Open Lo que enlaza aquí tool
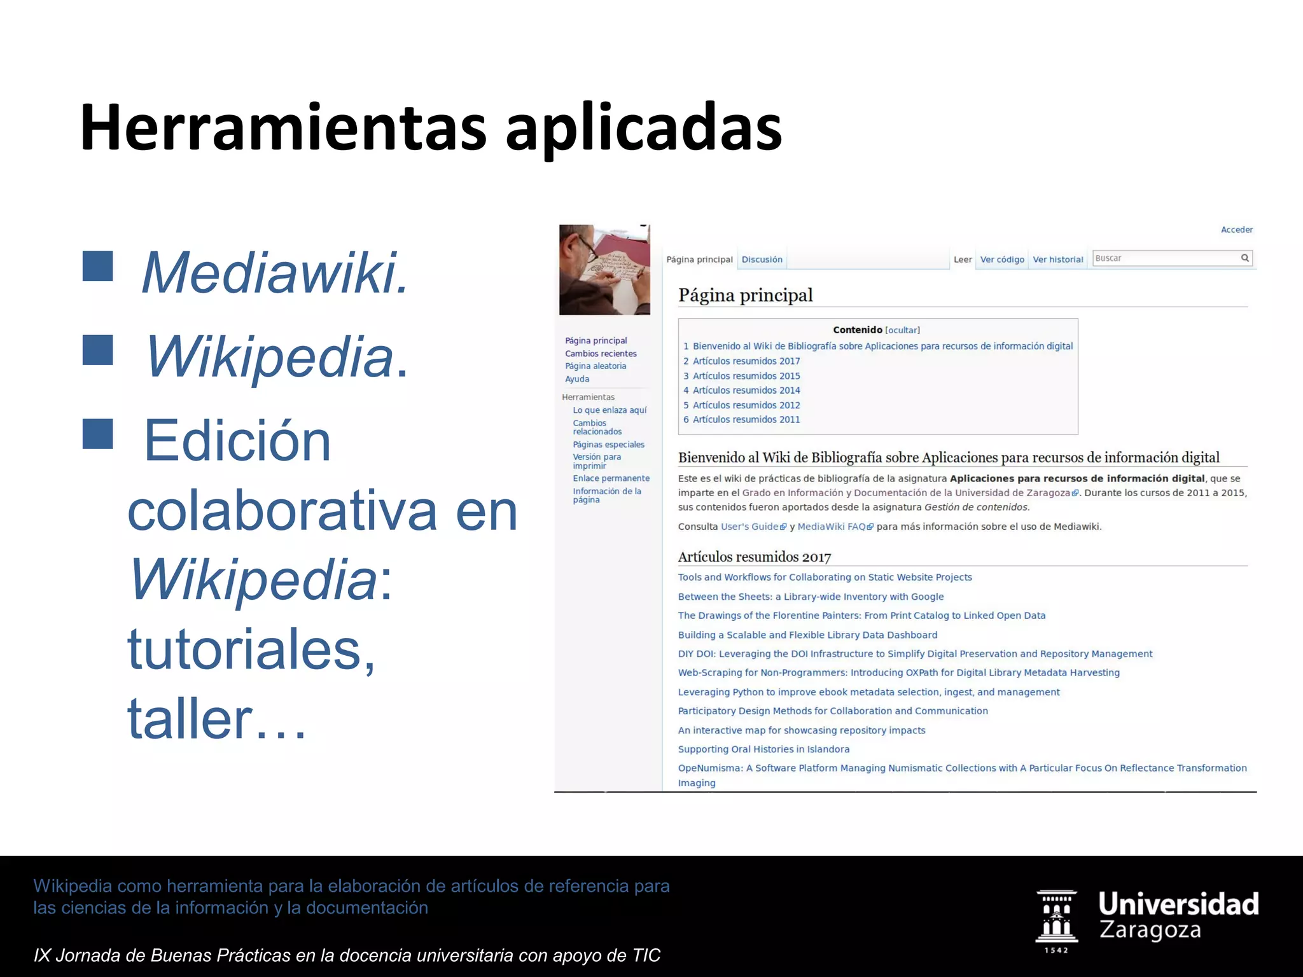The height and width of the screenshot is (977, 1303). 610,410
